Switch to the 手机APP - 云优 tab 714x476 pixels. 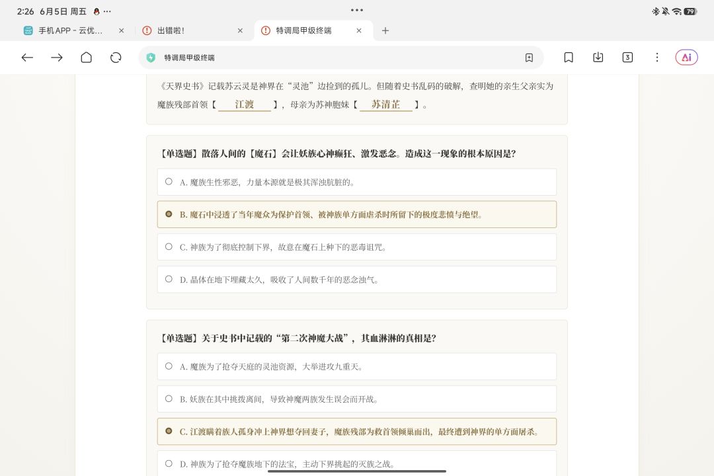click(69, 30)
